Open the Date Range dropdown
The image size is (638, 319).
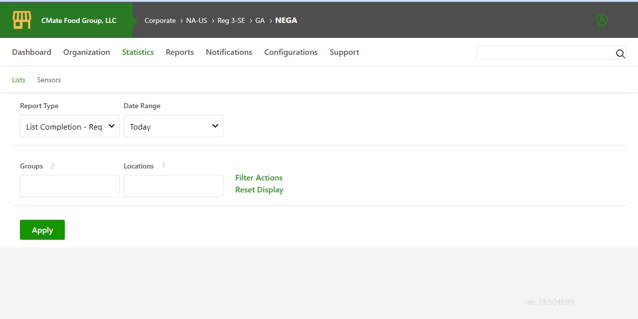point(173,127)
